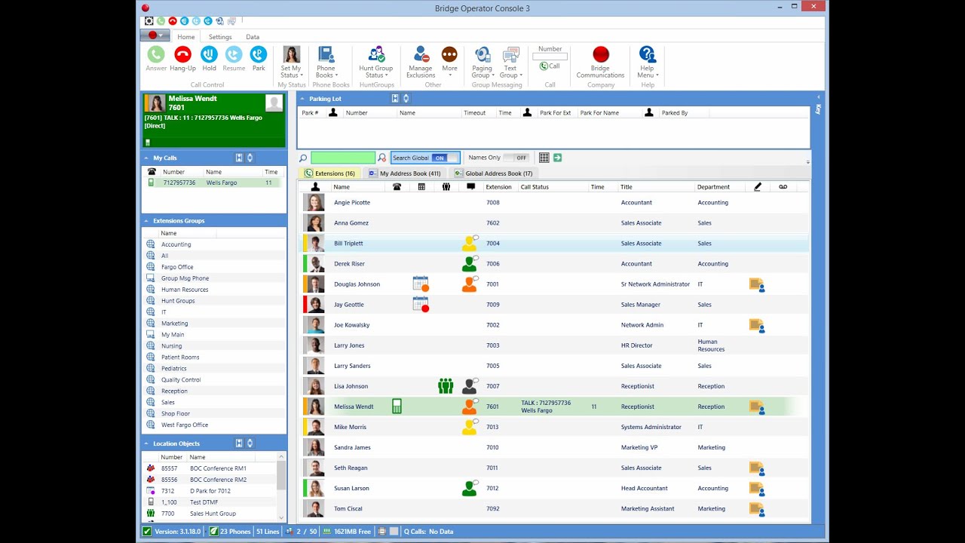This screenshot has height=543, width=965.
Task: Open Hunt Group Status dropdown
Action: point(375,62)
